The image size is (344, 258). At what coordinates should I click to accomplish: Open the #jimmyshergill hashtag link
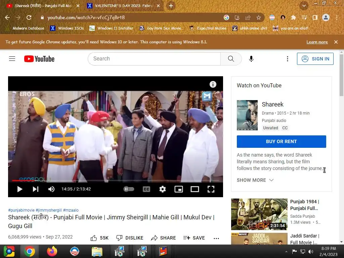pos(49,210)
